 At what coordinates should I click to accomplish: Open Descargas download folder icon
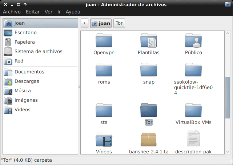point(8,81)
